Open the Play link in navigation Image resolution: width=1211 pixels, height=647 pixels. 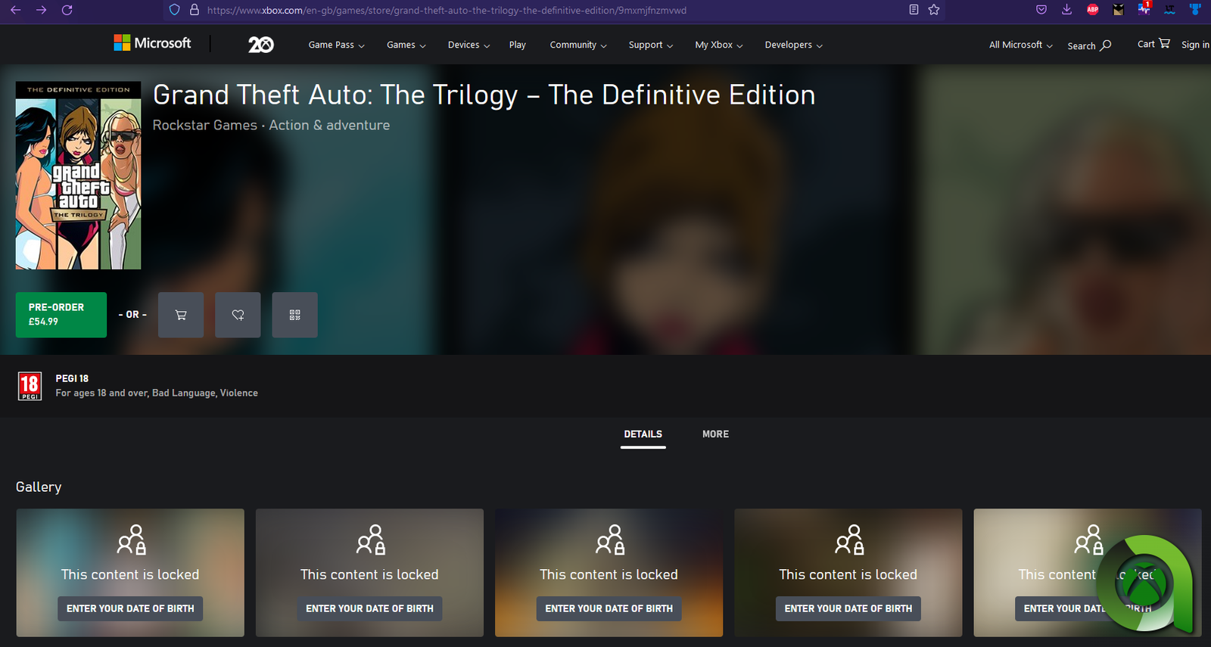517,45
